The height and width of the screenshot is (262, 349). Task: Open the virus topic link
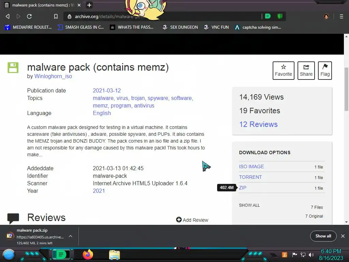pyautogui.click(x=122, y=98)
